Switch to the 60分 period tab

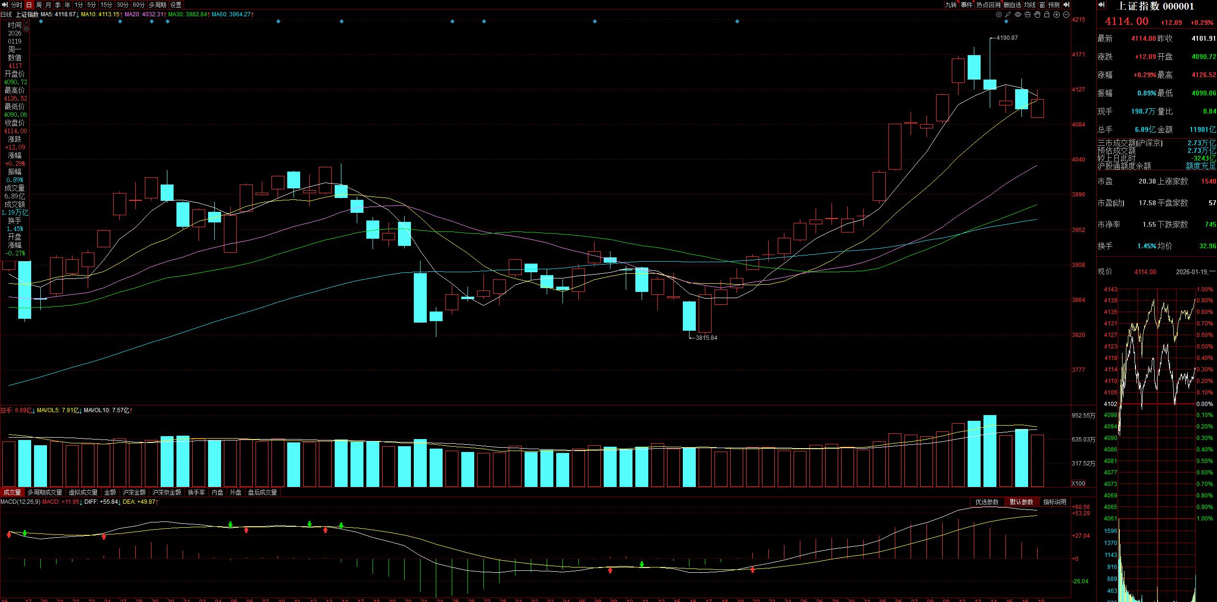[139, 5]
